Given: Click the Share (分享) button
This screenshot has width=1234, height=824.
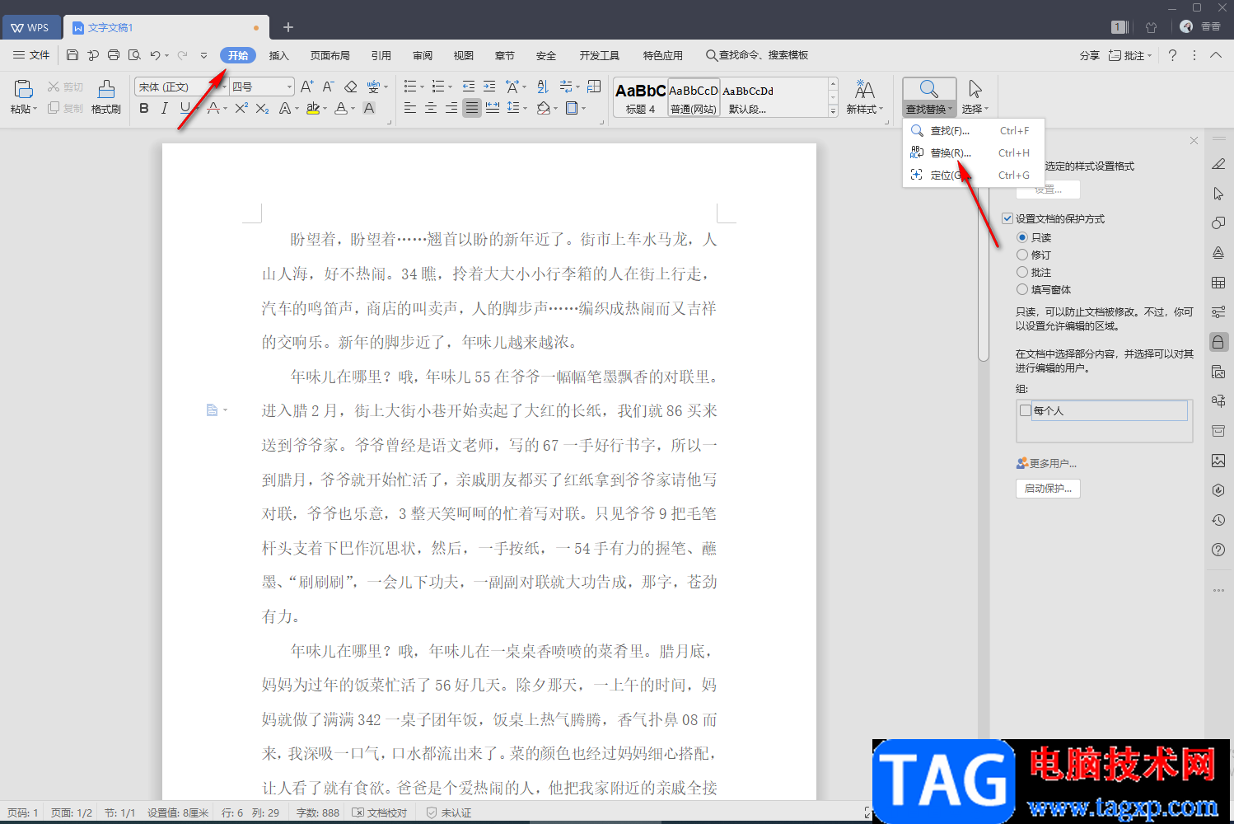Looking at the screenshot, I should click(1090, 55).
